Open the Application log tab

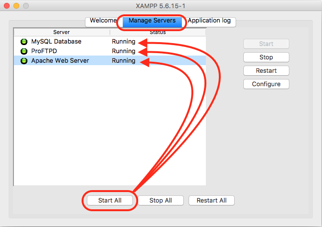click(209, 21)
